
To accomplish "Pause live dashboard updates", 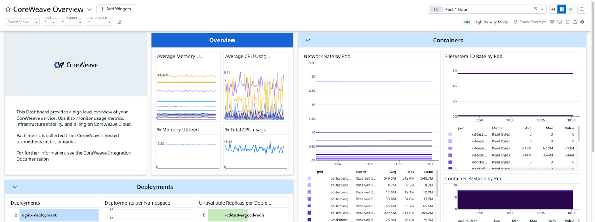I will click(x=562, y=9).
